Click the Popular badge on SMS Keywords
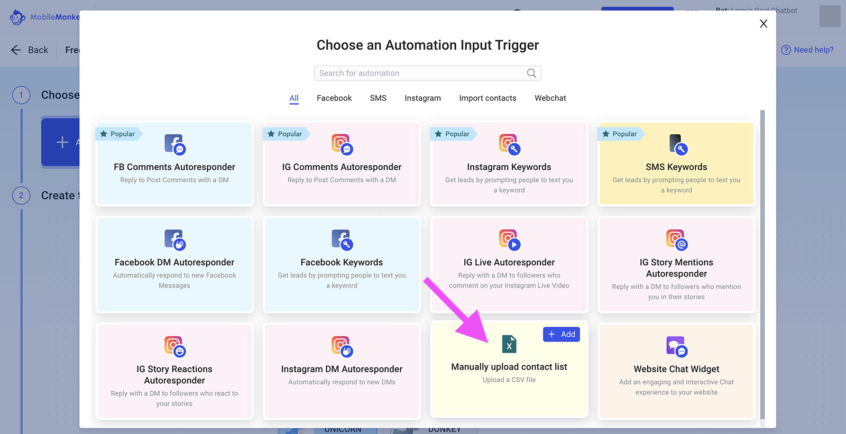The image size is (846, 434). pyautogui.click(x=621, y=134)
